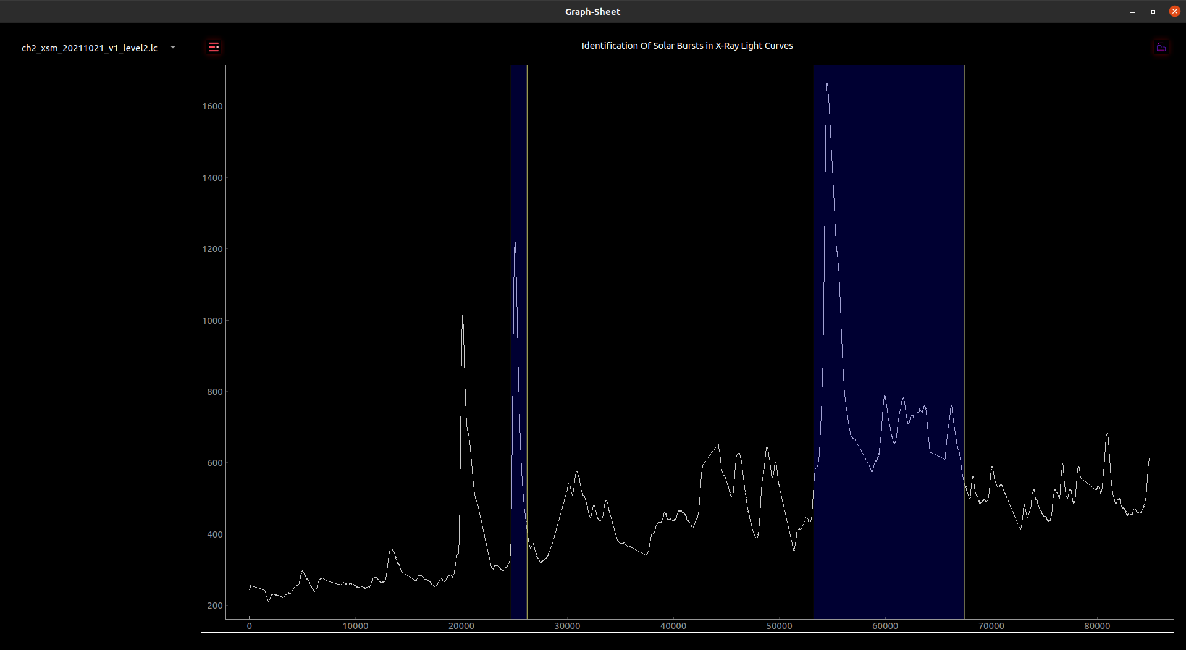Click the purple open-folder icon
This screenshot has height=650, width=1186.
tap(1161, 47)
